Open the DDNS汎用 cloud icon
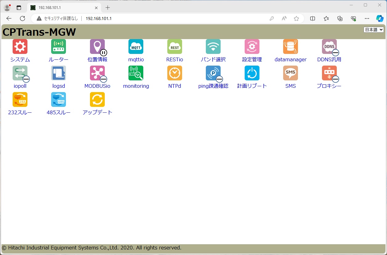The width and height of the screenshot is (387, 255). 329,47
